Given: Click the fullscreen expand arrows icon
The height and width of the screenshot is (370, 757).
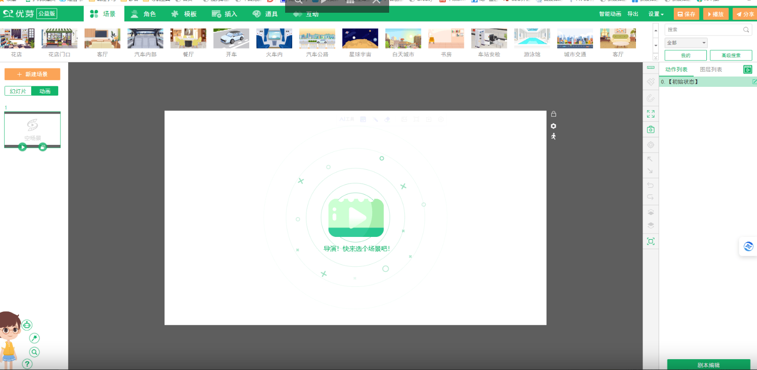Looking at the screenshot, I should 651,114.
